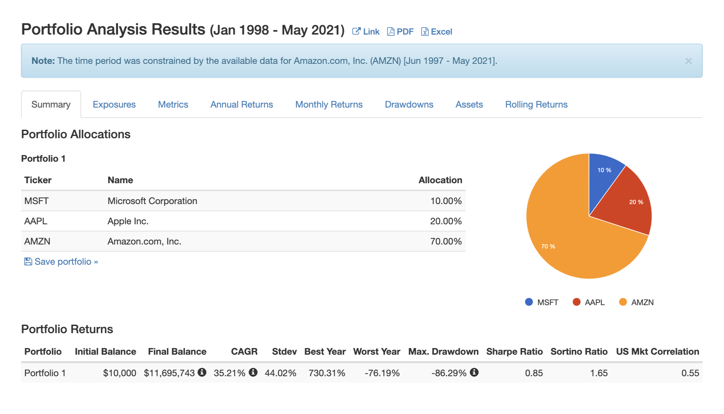
Task: Select the Annual Returns tab
Action: pos(242,104)
